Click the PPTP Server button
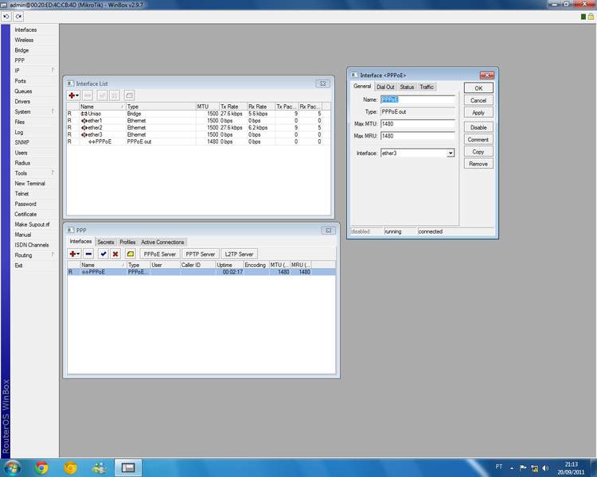The width and height of the screenshot is (597, 477). point(201,254)
